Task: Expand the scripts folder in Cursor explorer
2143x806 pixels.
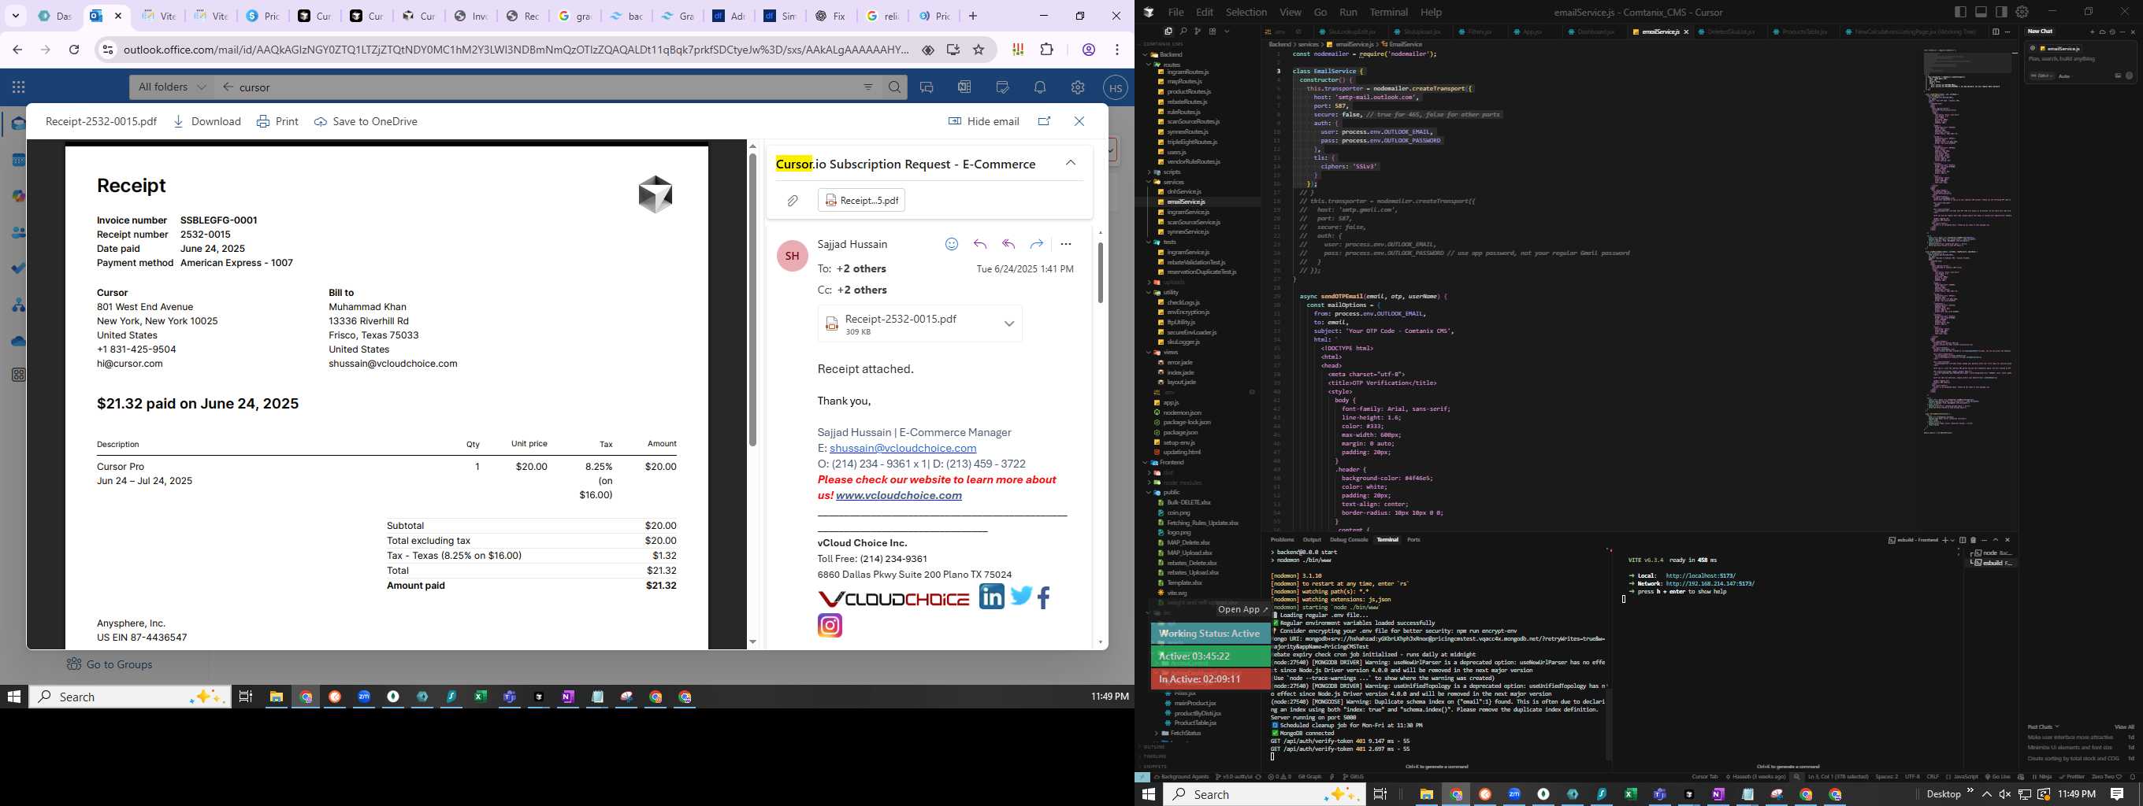Action: [x=1165, y=172]
